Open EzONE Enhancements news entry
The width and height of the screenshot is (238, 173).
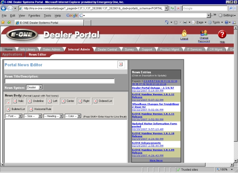pyautogui.click(x=146, y=143)
